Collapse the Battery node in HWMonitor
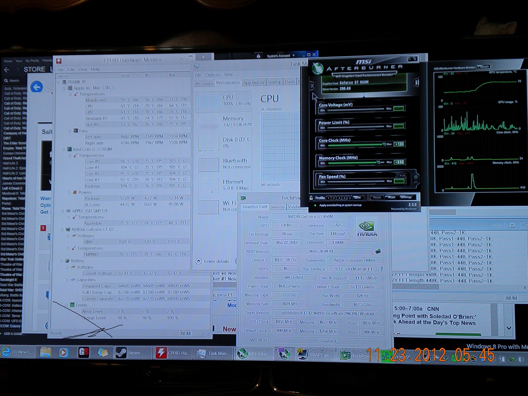The height and width of the screenshot is (396, 528). pyautogui.click(x=61, y=261)
